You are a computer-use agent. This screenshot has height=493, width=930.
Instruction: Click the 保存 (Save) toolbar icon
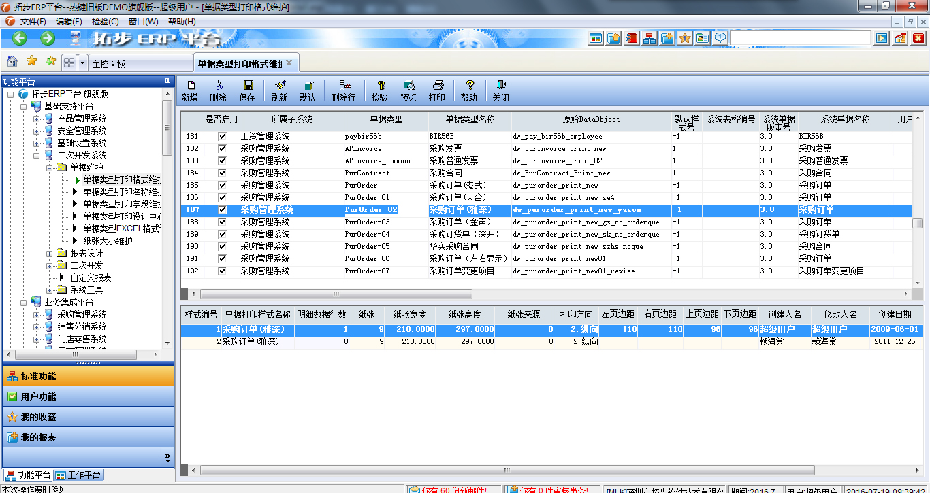[248, 88]
